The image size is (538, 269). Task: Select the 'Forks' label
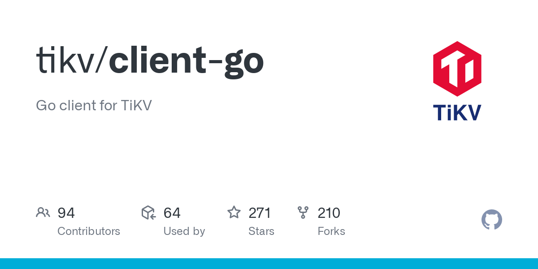click(331, 231)
